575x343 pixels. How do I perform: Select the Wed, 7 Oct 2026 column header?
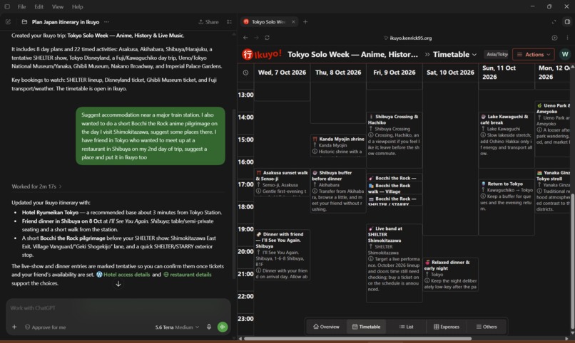click(x=282, y=73)
